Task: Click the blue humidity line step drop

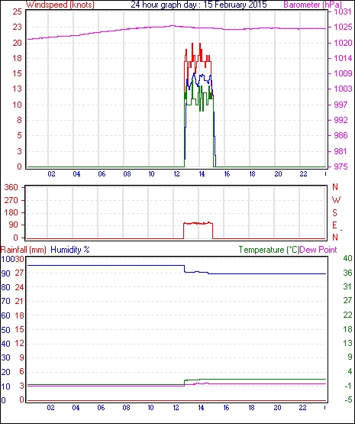Action: coord(184,269)
